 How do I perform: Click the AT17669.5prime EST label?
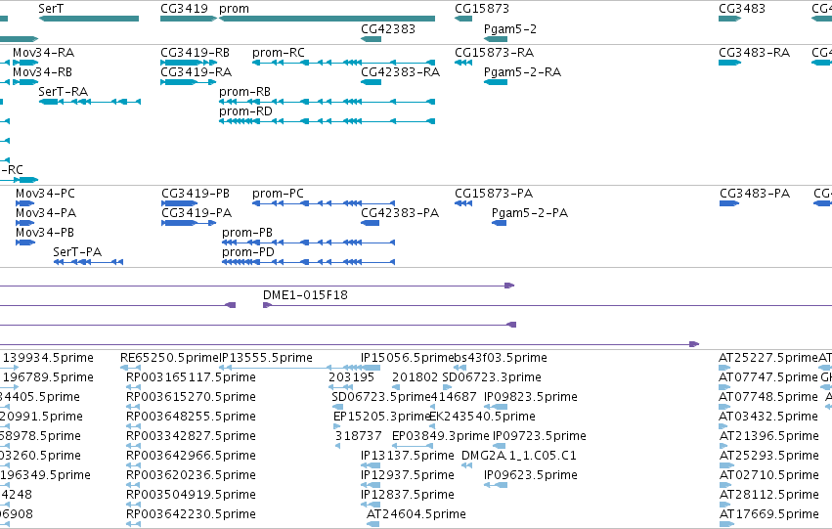pos(769,514)
